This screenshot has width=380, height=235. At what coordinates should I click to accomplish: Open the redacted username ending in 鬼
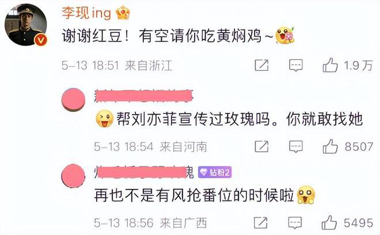[x=144, y=172]
